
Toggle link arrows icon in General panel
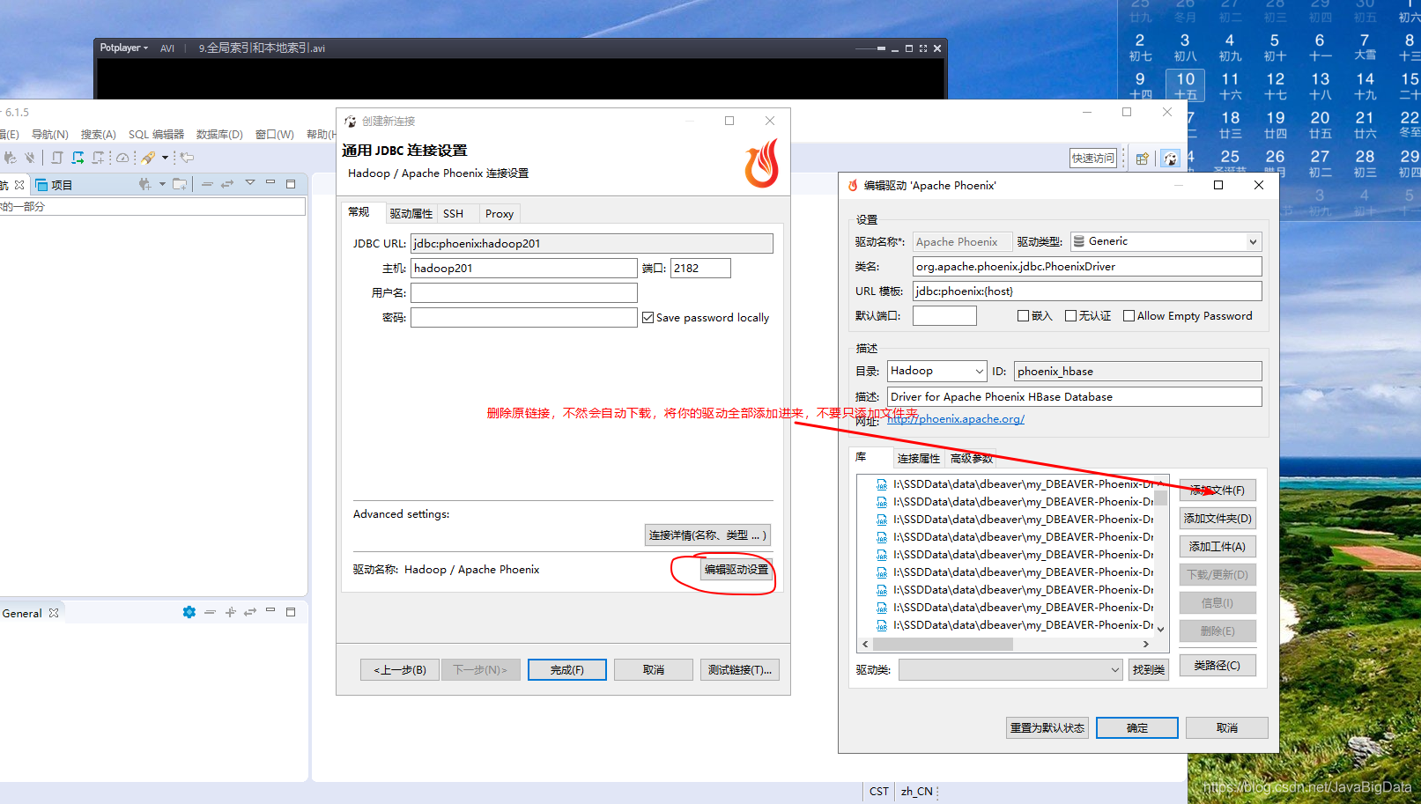250,612
